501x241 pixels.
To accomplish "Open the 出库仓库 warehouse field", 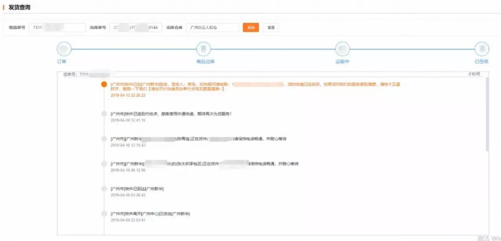I will [212, 27].
